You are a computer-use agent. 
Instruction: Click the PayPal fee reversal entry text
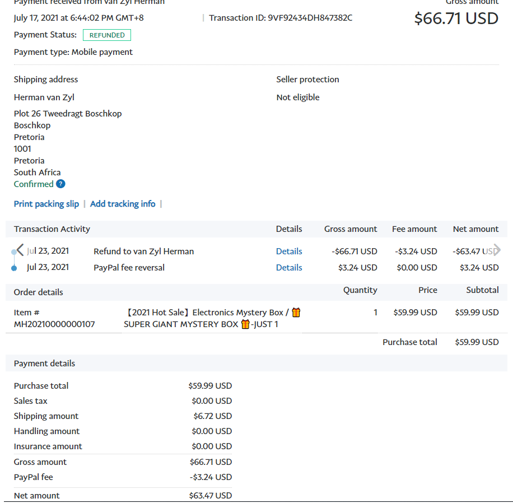[129, 268]
